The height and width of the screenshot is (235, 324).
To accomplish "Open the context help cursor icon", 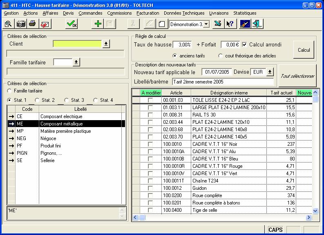I will (230, 24).
